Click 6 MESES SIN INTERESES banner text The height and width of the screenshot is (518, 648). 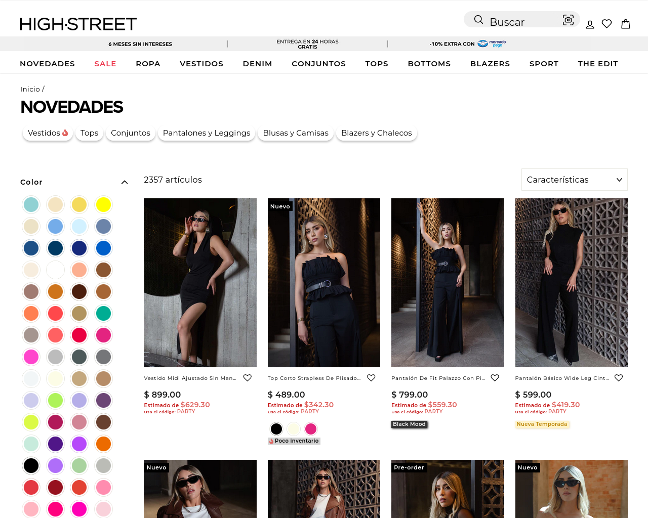point(140,44)
